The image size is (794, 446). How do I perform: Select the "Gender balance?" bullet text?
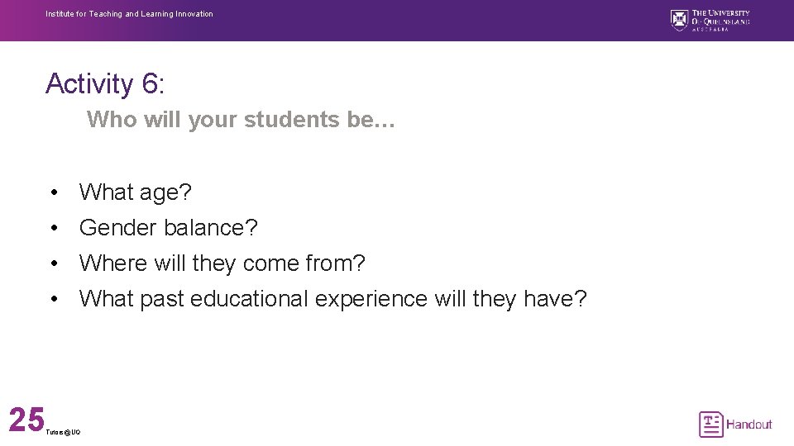click(x=169, y=227)
